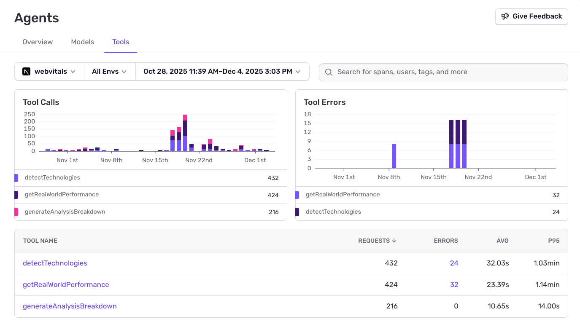Image resolution: width=580 pixels, height=327 pixels.
Task: Switch to the Overview tab
Action: pyautogui.click(x=37, y=42)
